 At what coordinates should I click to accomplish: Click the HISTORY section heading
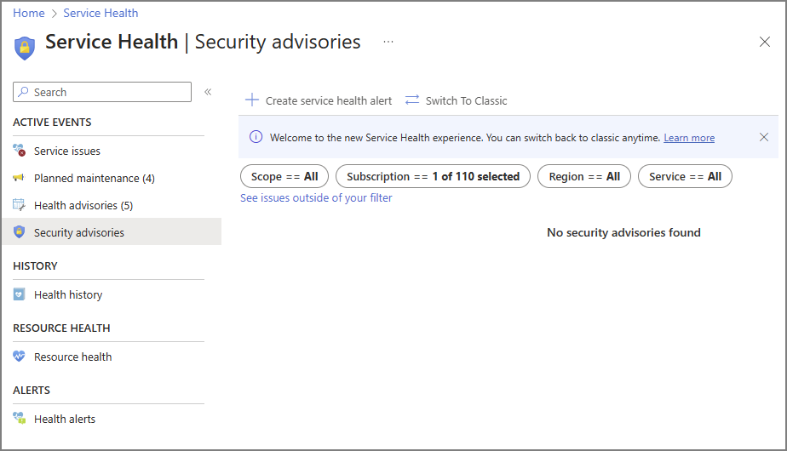35,265
